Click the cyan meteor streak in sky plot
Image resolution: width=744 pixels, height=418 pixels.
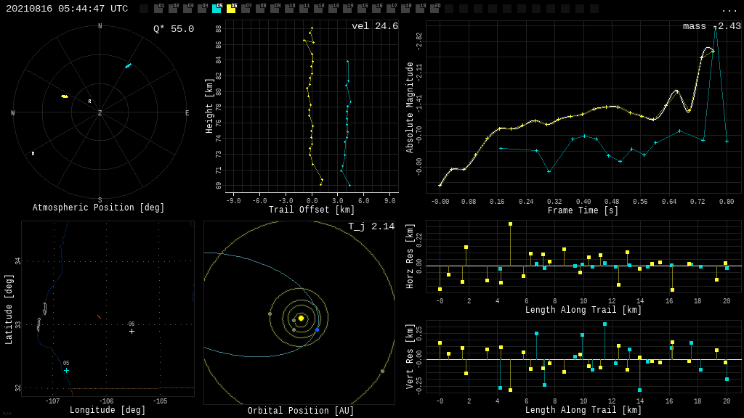(x=128, y=66)
